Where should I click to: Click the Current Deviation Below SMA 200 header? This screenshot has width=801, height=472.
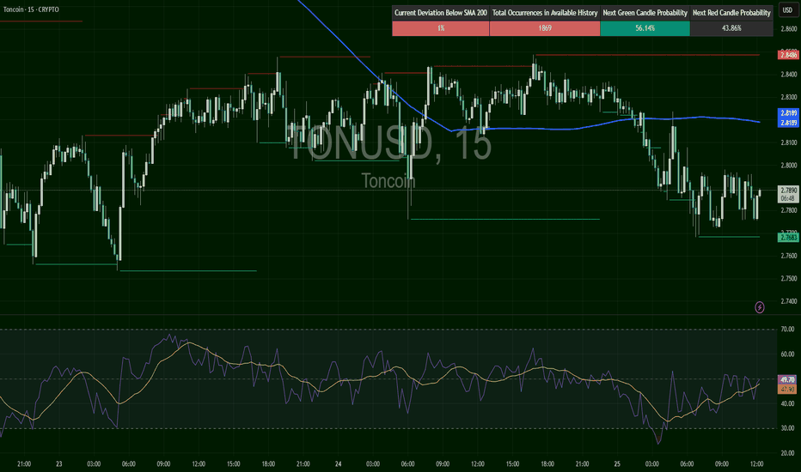pyautogui.click(x=440, y=13)
